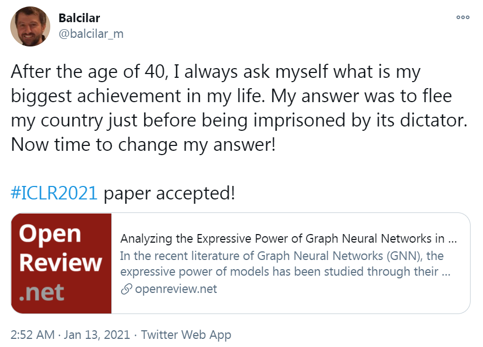Open the tweet's more options ellipsis
The width and height of the screenshot is (483, 347).
pyautogui.click(x=462, y=17)
